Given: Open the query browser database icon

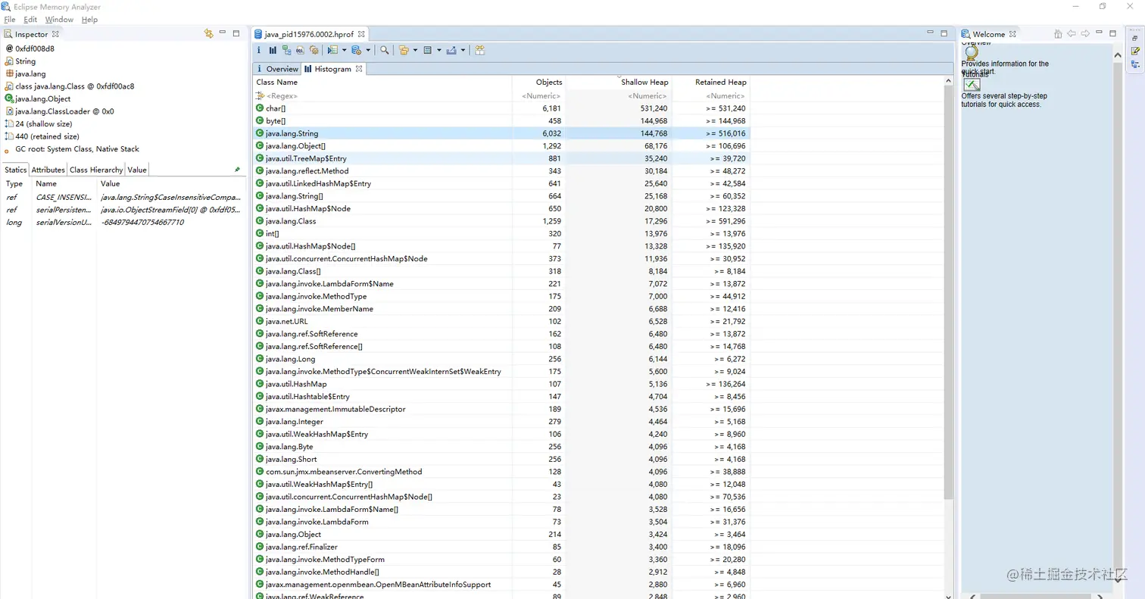Looking at the screenshot, I should tap(356, 50).
